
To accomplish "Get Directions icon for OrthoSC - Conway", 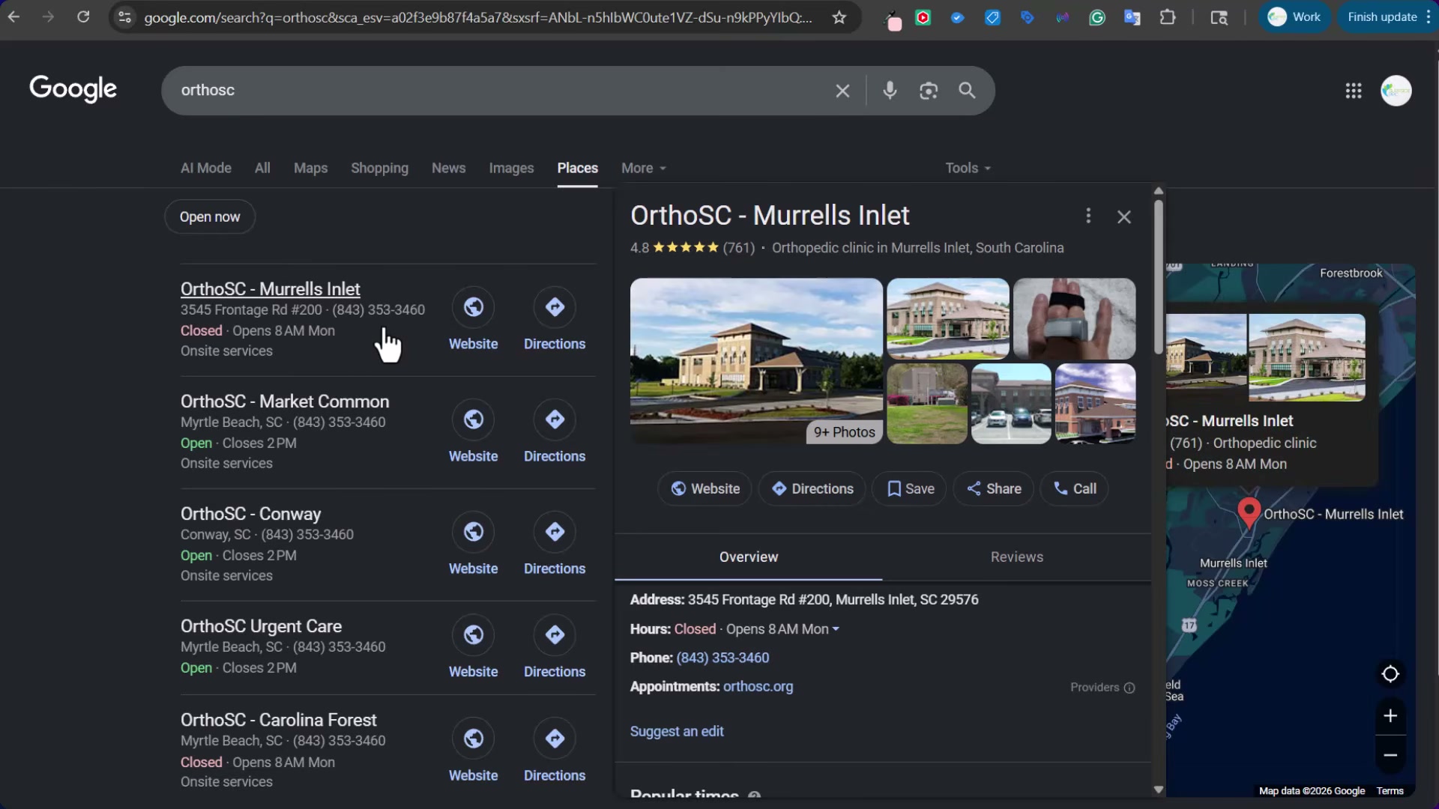I will tap(555, 532).
